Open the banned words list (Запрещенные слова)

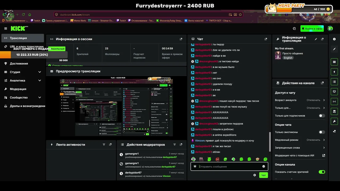300,148
